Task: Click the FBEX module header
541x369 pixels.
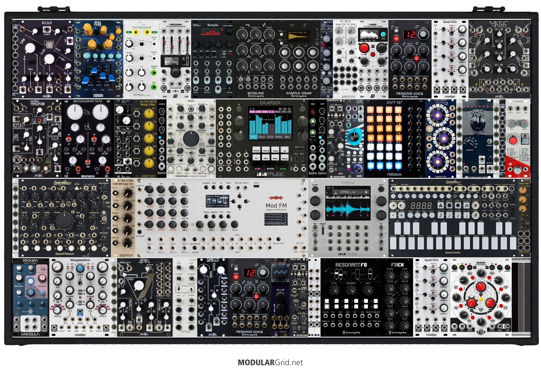Action: click(x=398, y=265)
